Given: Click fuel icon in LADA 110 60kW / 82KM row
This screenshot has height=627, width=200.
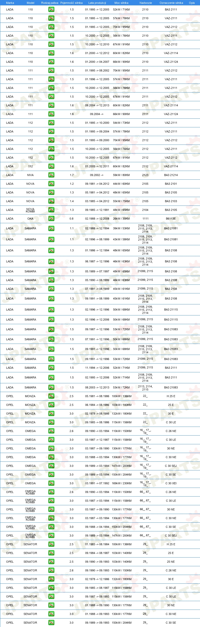Looking at the screenshot, I should (x=51, y=53).
